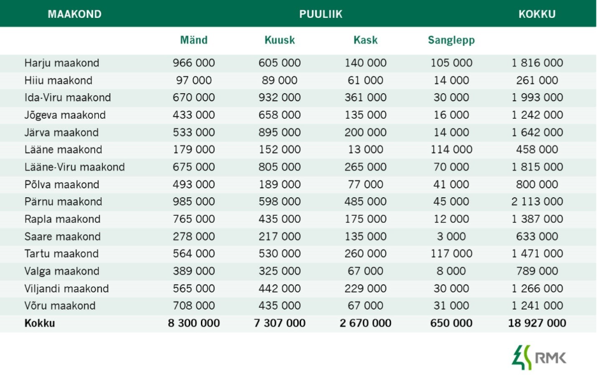
Task: Click the RMK logo icon
Action: pos(522,357)
